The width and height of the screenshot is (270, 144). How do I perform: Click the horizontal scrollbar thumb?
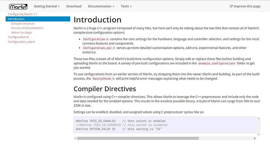coord(138,138)
